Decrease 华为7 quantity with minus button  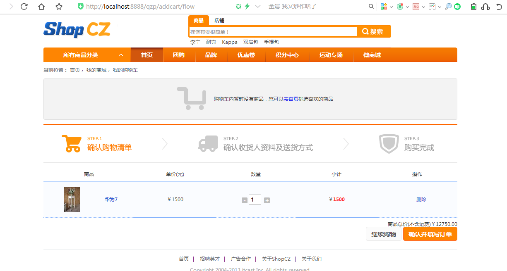point(245,200)
